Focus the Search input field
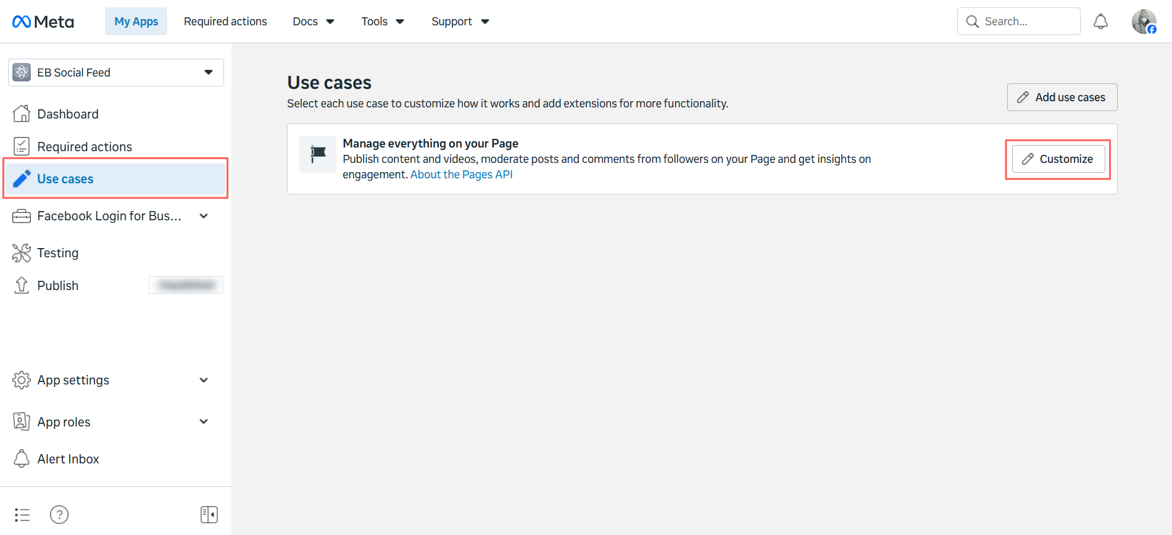This screenshot has height=535, width=1172. [1019, 22]
